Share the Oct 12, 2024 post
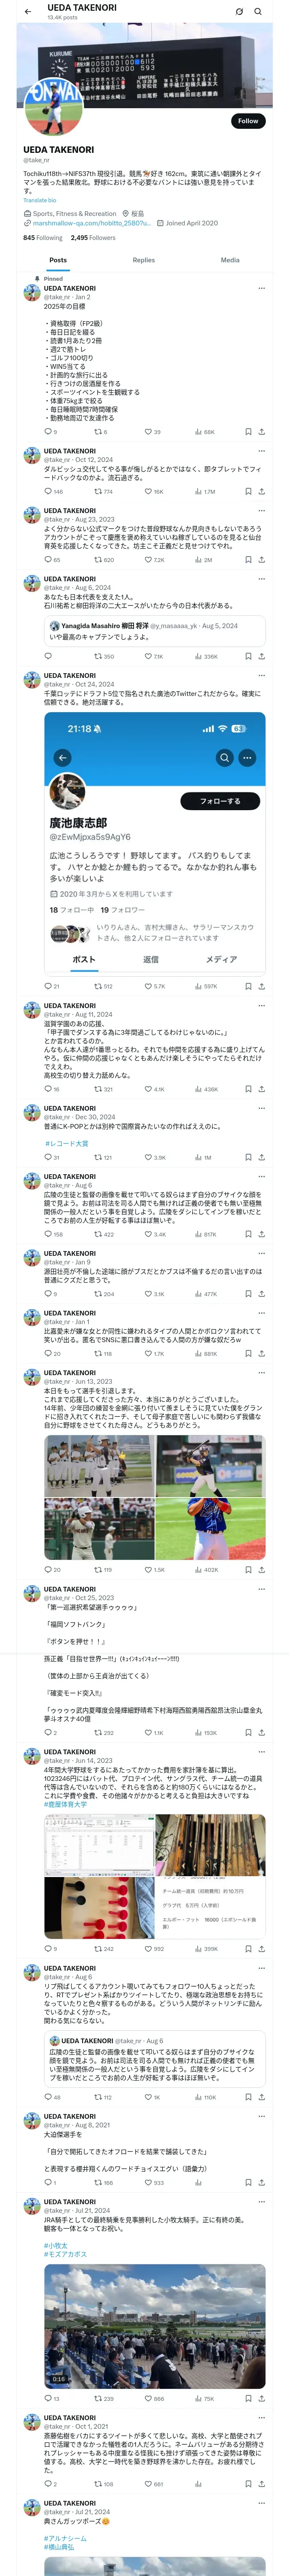The height and width of the screenshot is (2576, 289). (261, 492)
